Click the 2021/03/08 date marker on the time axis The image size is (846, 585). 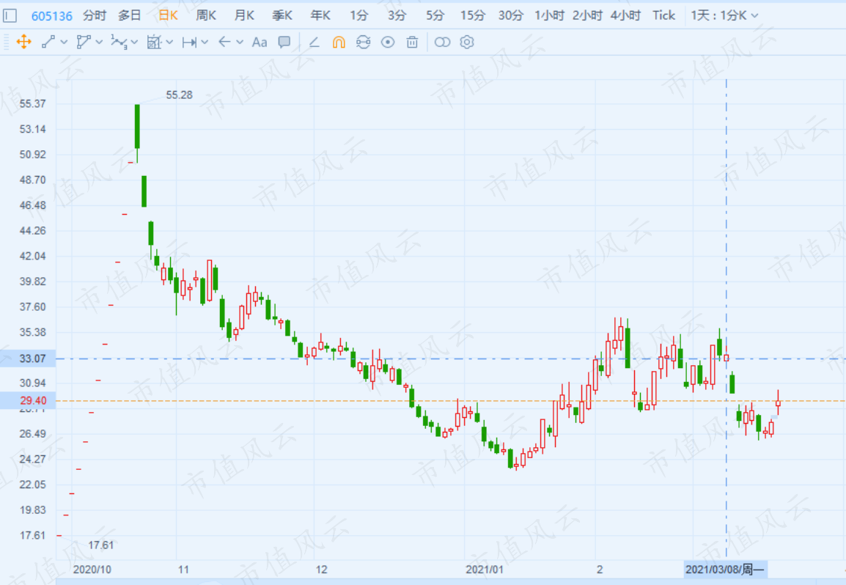(x=725, y=570)
